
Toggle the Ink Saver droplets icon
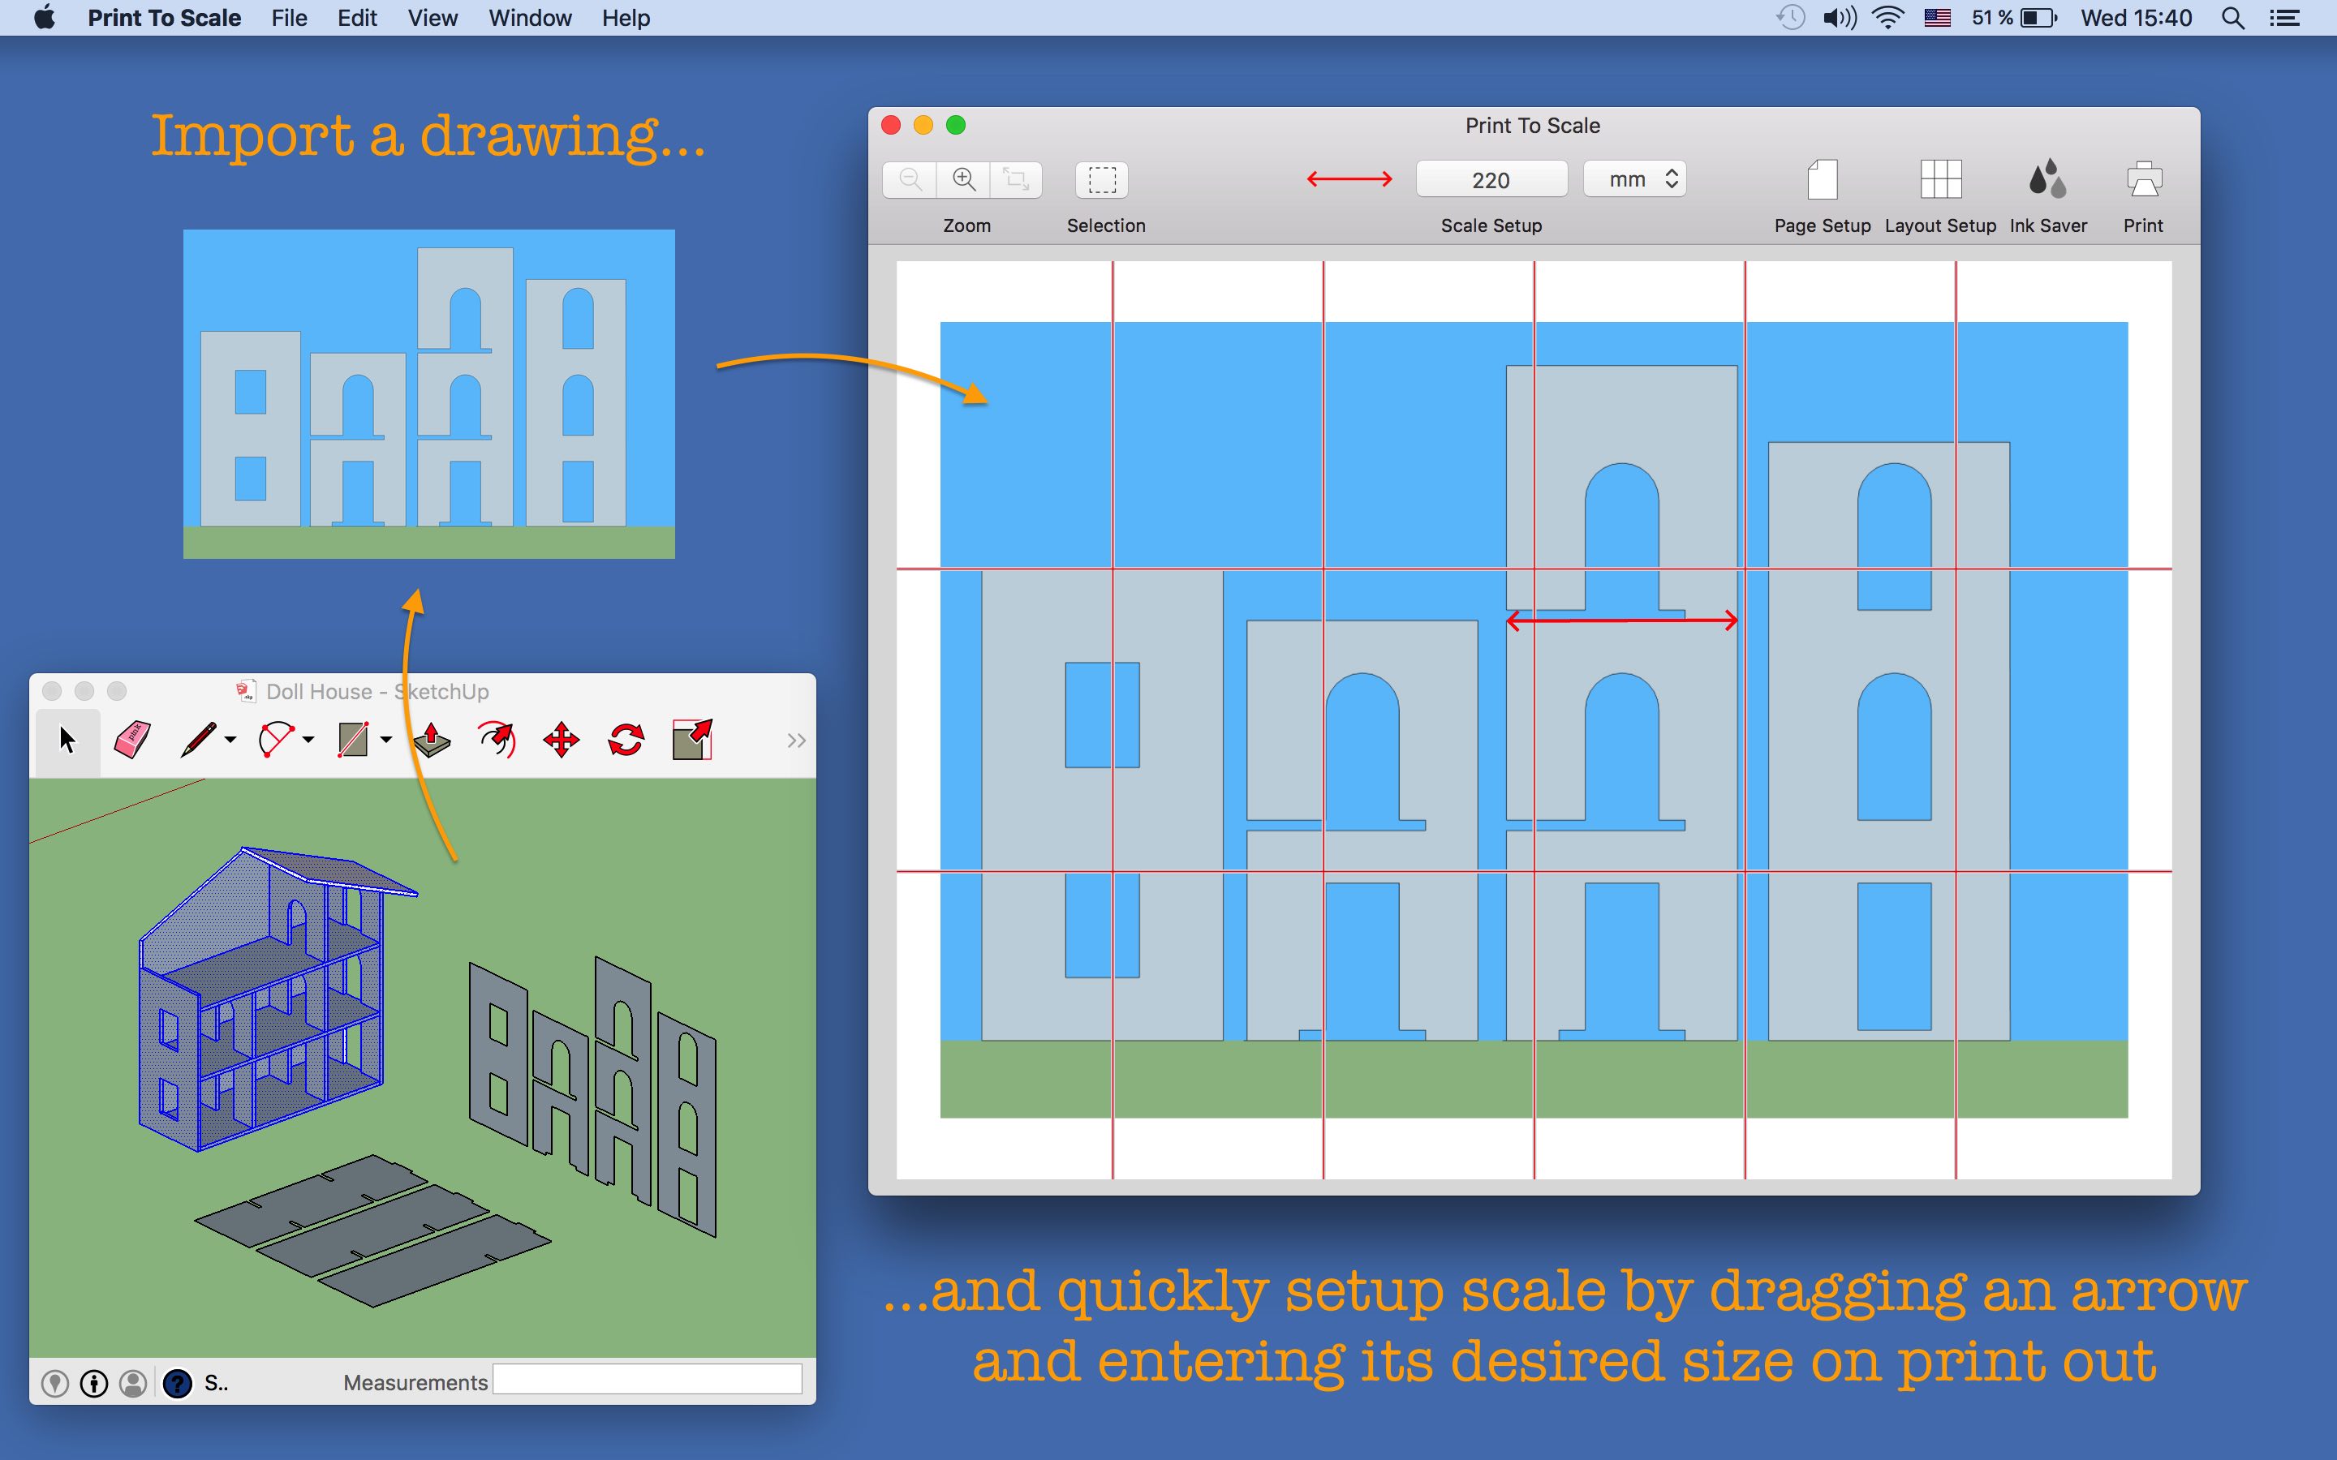[x=2047, y=179]
